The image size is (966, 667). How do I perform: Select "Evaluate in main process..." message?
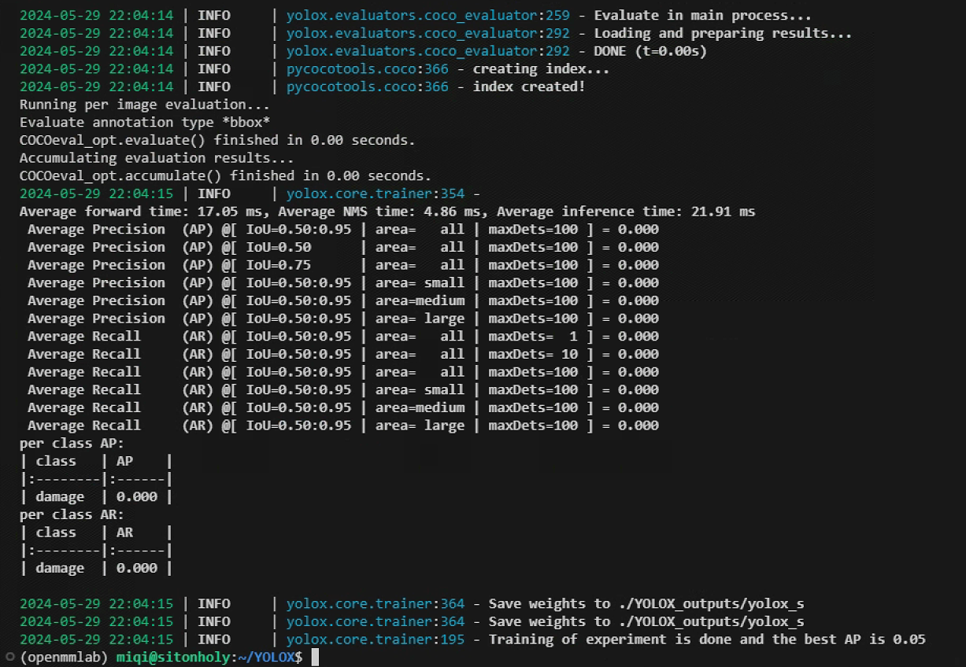pos(702,15)
